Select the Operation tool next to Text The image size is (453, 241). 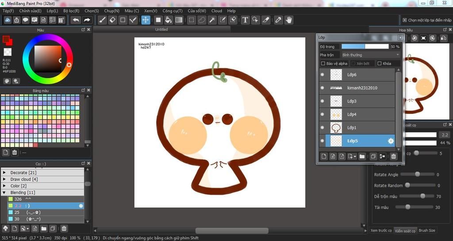pyautogui.click(x=255, y=20)
